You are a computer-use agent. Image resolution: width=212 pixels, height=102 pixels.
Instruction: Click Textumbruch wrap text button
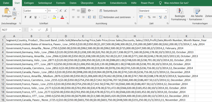tap(108, 11)
